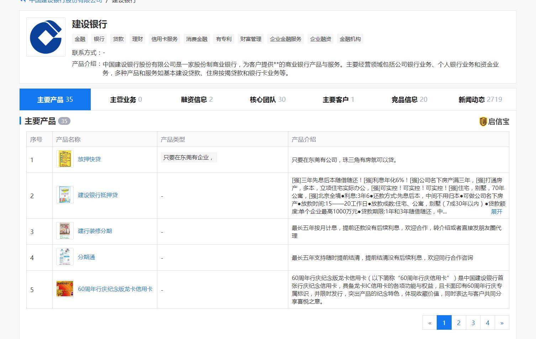Image resolution: width=536 pixels, height=339 pixels.
Task: Expand the 建设银行抵押贷 description via 展开
Action: click(496, 212)
